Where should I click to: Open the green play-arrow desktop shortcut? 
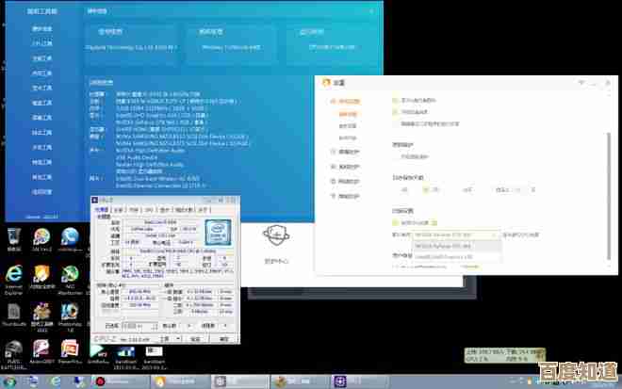(98, 352)
